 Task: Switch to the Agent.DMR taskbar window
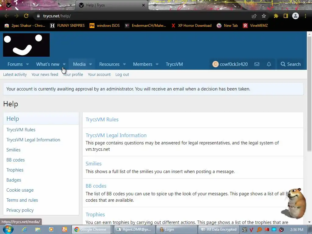(x=134, y=229)
